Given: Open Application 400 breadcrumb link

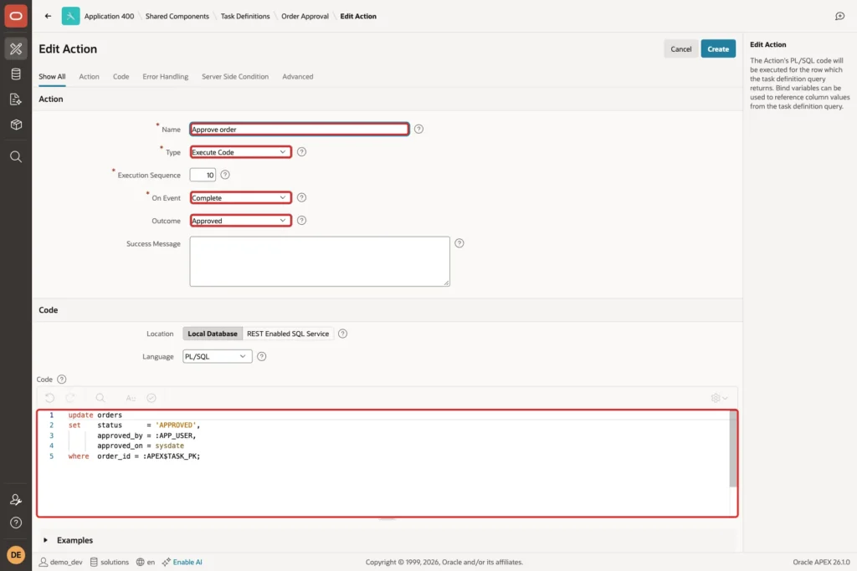Looking at the screenshot, I should point(109,16).
